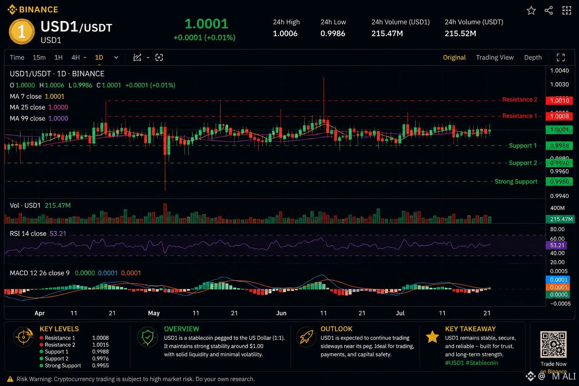Switch to the Original chart view
The height and width of the screenshot is (386, 579).
click(x=454, y=57)
